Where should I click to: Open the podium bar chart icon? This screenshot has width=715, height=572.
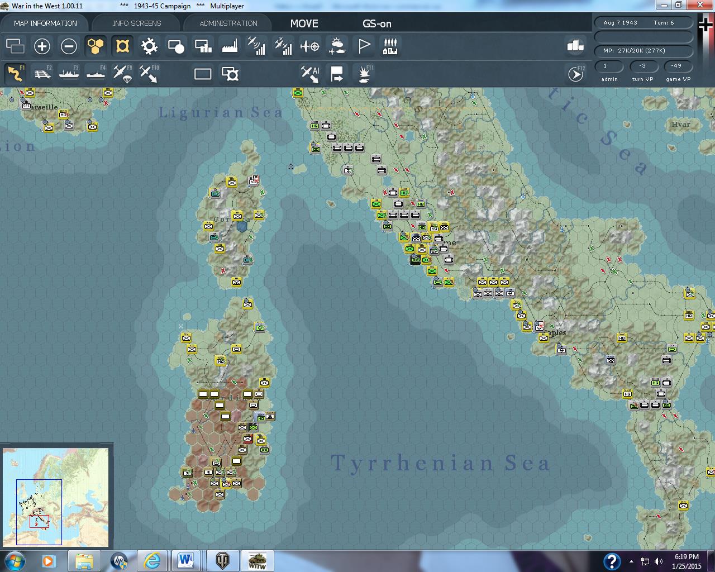(x=575, y=46)
